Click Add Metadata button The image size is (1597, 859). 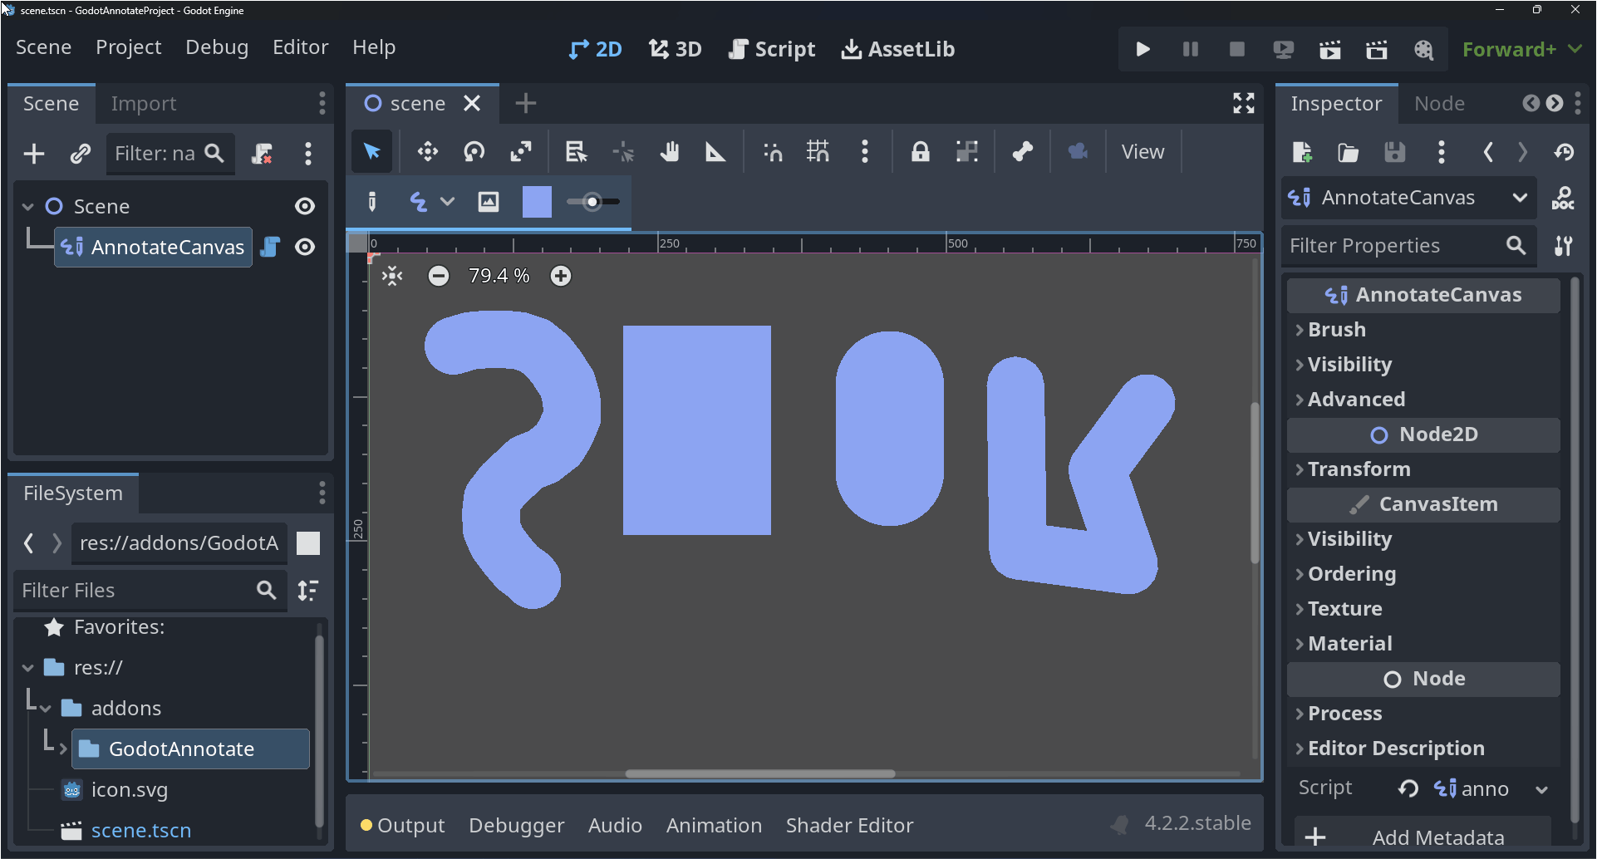click(x=1422, y=837)
